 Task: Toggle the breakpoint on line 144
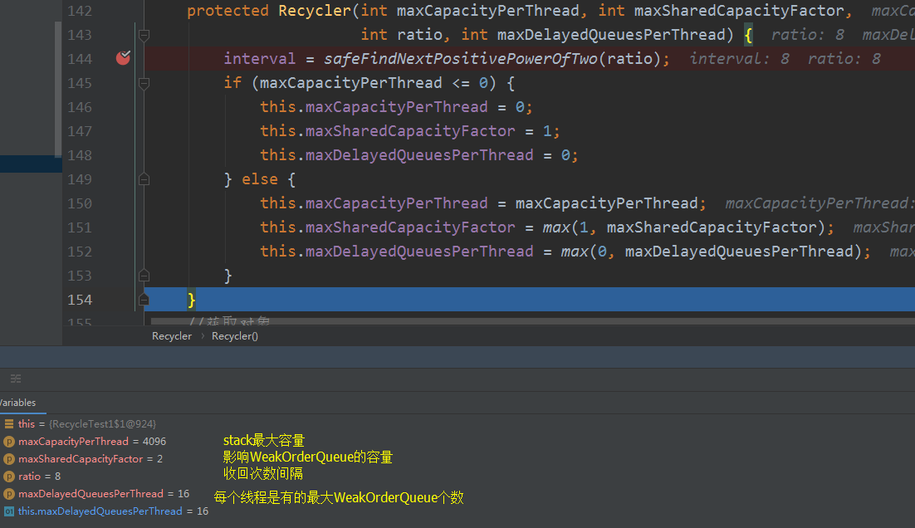tap(123, 58)
